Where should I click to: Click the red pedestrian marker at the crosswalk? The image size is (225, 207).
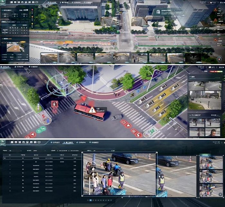click(54, 105)
